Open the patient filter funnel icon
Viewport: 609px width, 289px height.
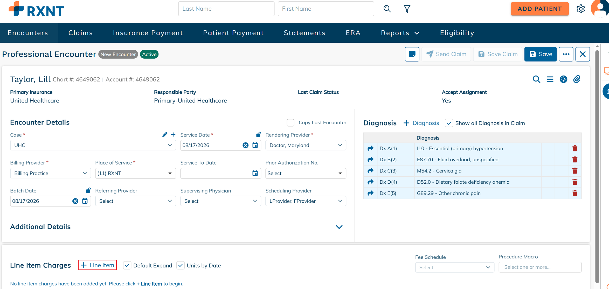click(407, 9)
